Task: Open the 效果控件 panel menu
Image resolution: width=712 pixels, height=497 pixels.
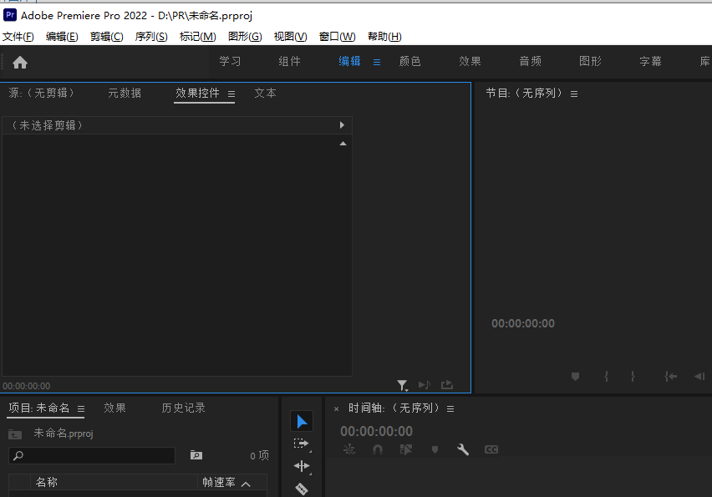Action: coord(231,94)
